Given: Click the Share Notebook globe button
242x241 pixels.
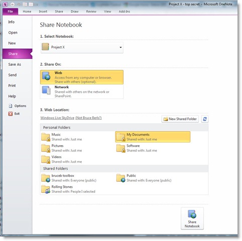Looking at the screenshot, I should [x=192, y=218].
